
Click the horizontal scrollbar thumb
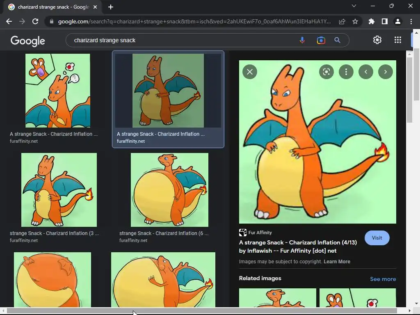pos(202,311)
